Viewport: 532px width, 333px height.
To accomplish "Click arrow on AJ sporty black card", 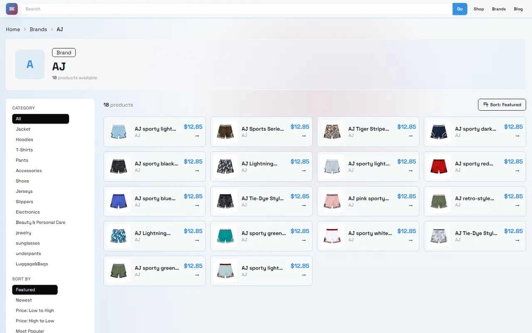I will coord(197,171).
